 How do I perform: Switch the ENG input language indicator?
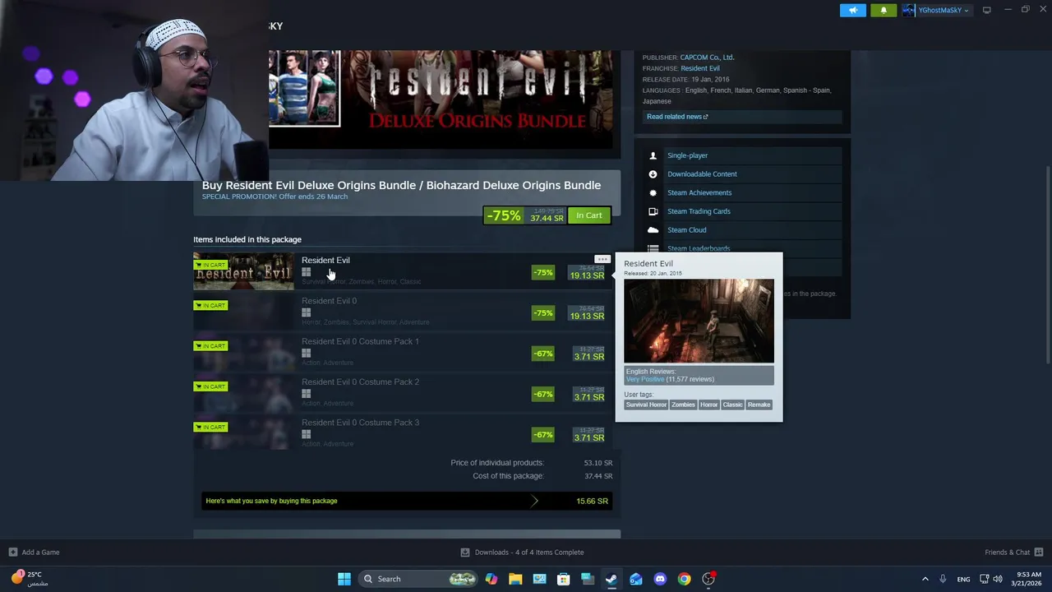pos(963,579)
